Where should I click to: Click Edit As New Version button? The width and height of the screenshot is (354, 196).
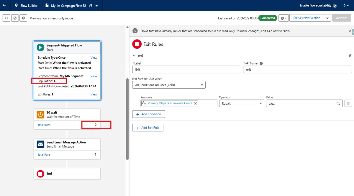coord(307,18)
